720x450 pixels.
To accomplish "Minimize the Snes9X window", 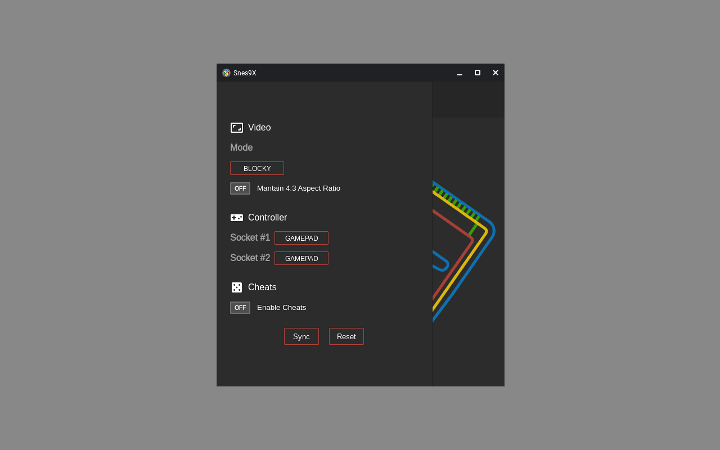I will tap(460, 73).
